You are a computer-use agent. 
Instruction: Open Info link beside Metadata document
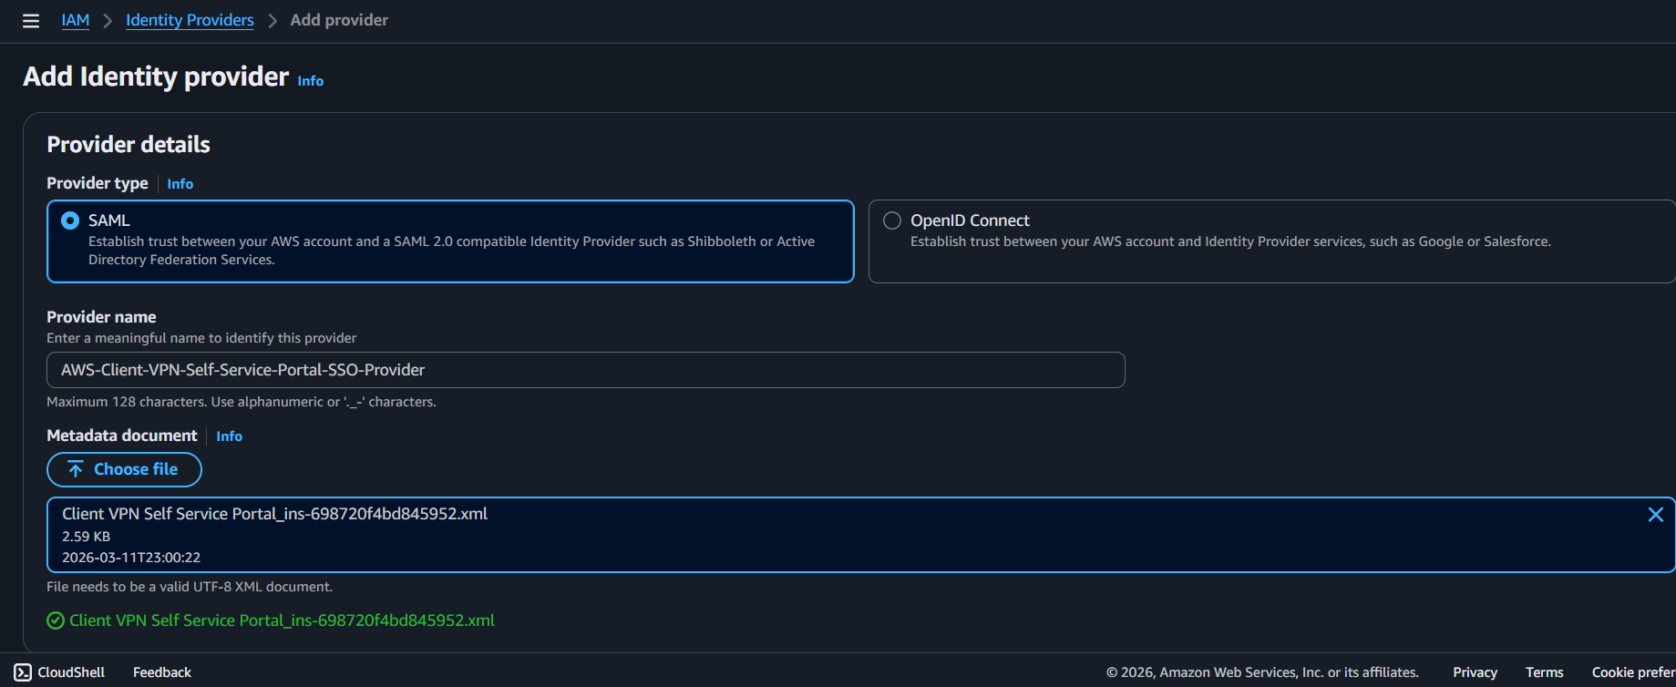click(x=229, y=436)
